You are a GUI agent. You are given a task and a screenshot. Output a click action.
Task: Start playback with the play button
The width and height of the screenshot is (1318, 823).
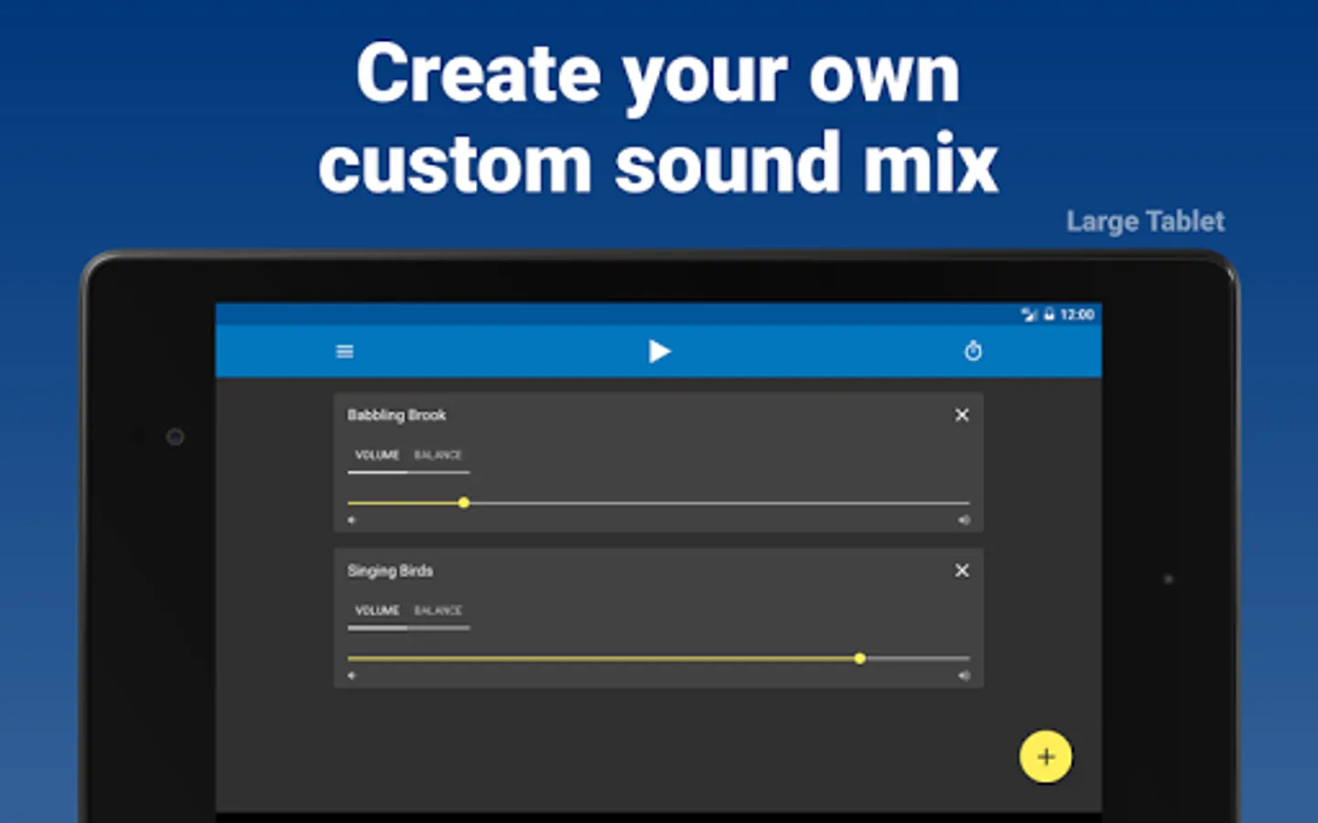(x=659, y=351)
